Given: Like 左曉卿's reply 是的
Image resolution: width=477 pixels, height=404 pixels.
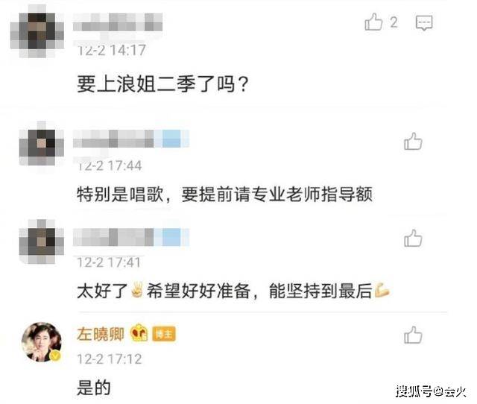Looking at the screenshot, I should point(413,335).
